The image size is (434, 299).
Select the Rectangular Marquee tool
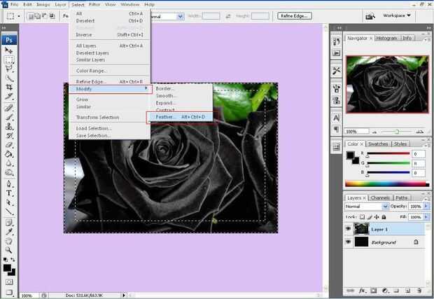click(x=9, y=61)
